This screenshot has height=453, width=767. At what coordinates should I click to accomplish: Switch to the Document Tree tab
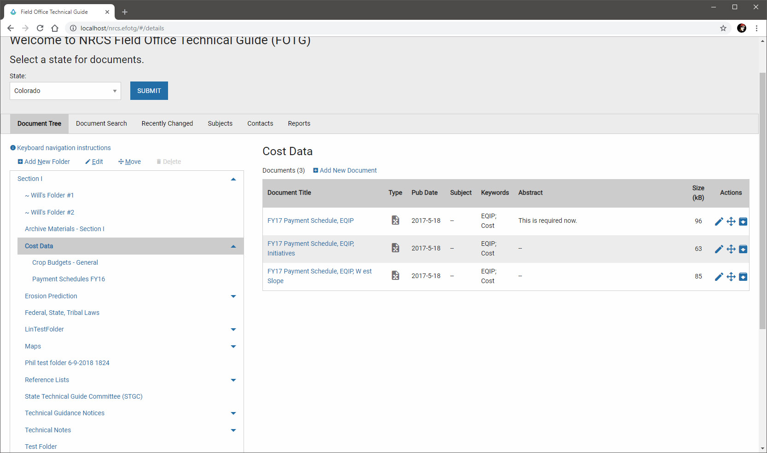tap(39, 123)
